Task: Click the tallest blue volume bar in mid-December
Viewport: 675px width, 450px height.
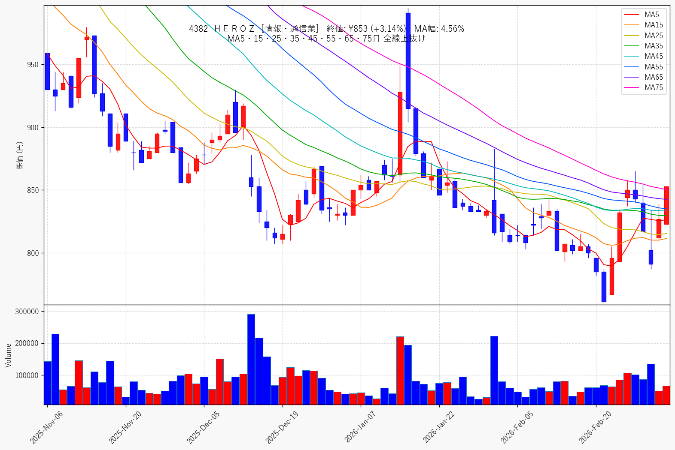Action: click(251, 359)
